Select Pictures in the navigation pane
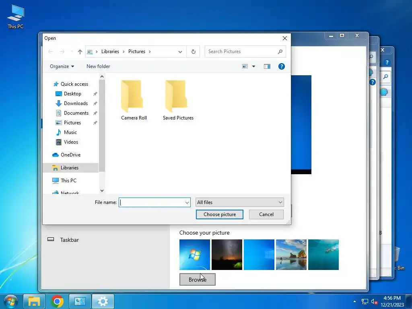This screenshot has width=412, height=309. 72,123
